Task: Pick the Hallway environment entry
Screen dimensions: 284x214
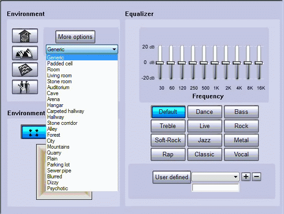Action: point(82,117)
